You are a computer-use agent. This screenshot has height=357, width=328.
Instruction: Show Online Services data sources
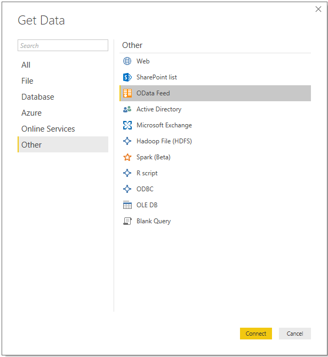click(x=48, y=129)
